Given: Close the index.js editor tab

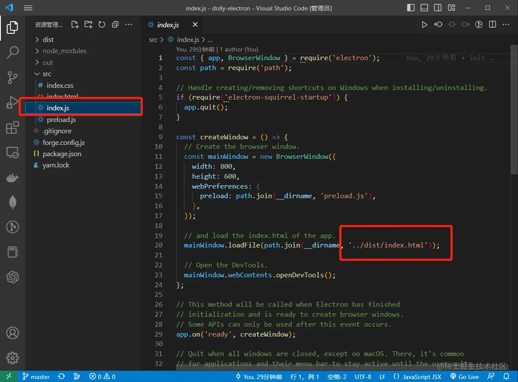Looking at the screenshot, I should pyautogui.click(x=195, y=25).
